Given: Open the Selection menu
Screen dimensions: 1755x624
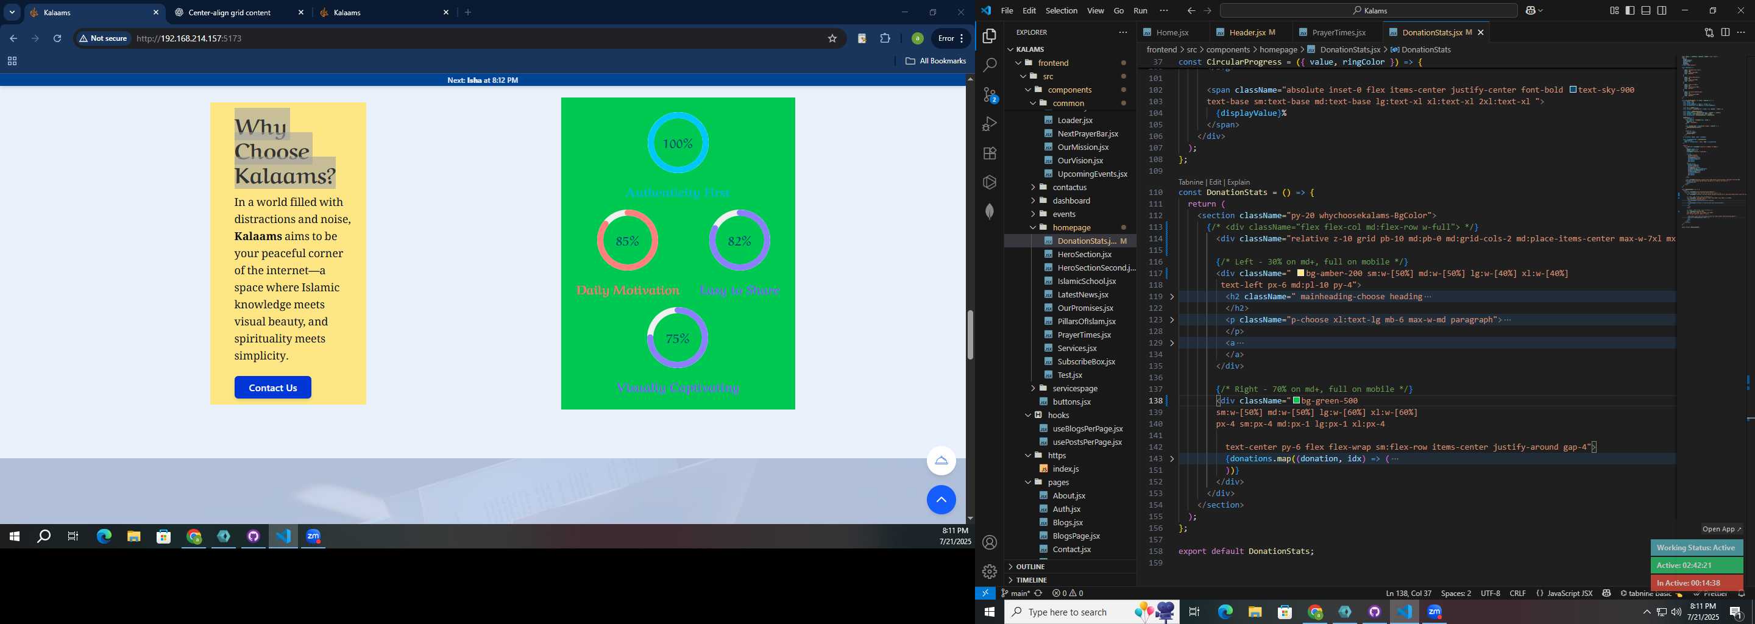Looking at the screenshot, I should click(1062, 11).
